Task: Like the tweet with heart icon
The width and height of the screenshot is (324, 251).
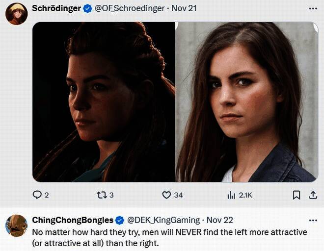Action: click(x=166, y=195)
